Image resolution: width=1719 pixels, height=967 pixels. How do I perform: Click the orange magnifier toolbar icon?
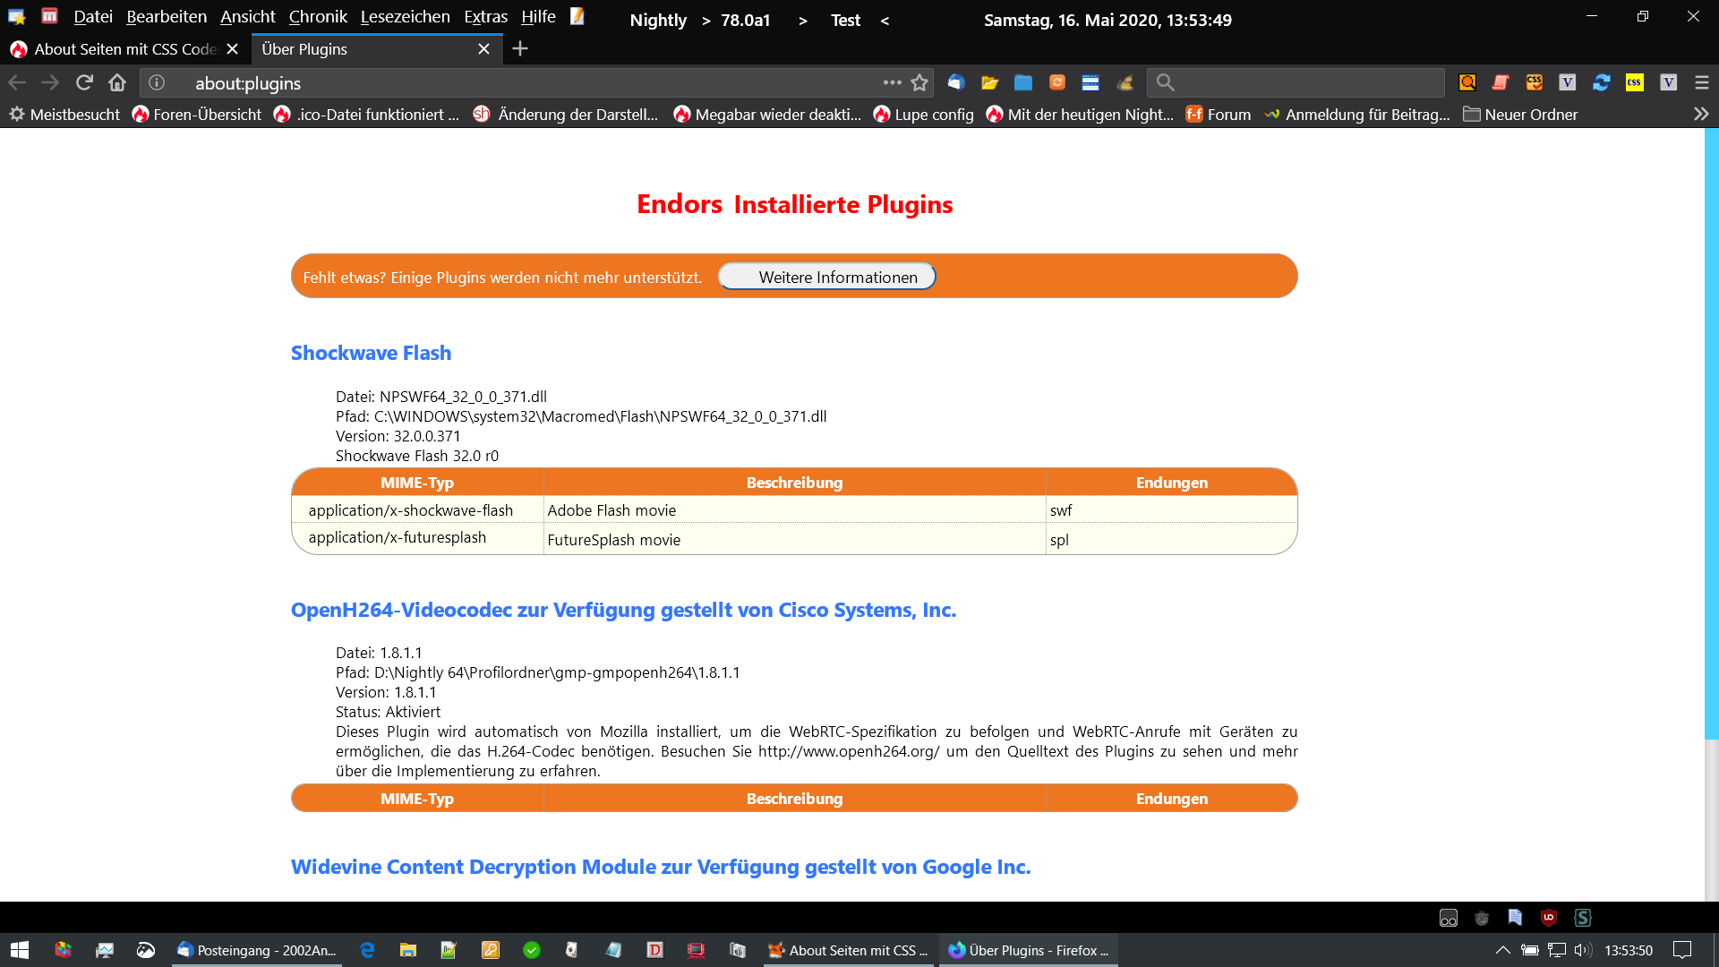coord(1467,83)
